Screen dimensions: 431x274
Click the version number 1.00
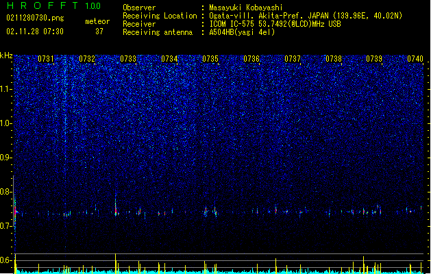[x=93, y=6]
